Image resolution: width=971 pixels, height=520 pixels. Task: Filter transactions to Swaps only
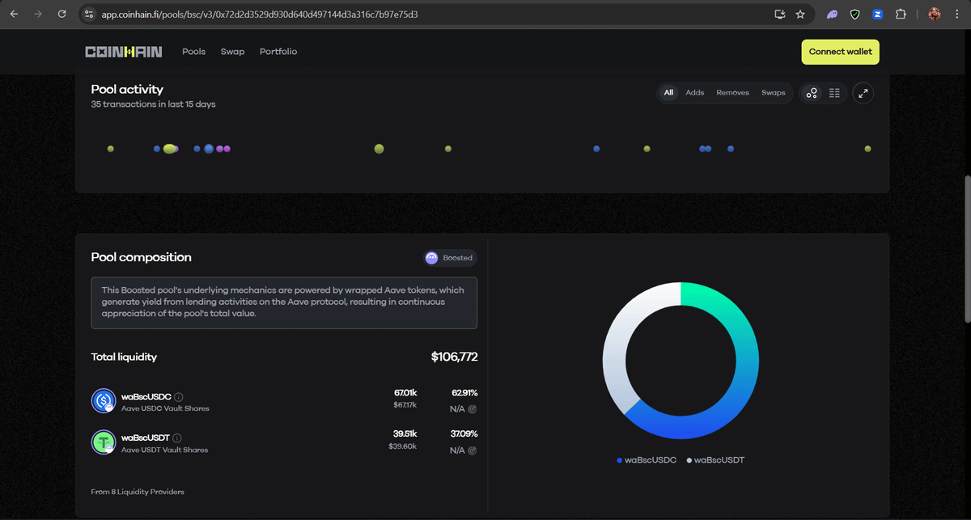[773, 93]
